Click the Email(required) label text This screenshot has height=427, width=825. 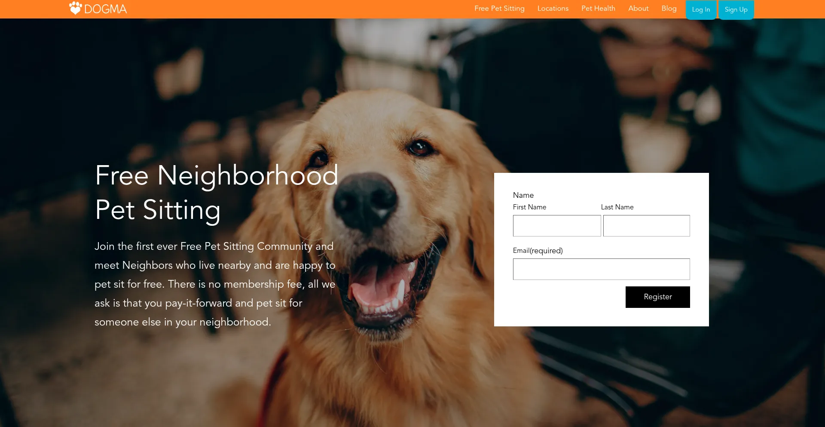coord(538,251)
